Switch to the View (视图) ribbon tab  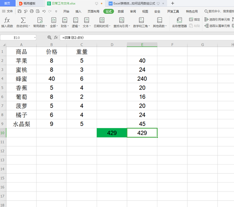point(145,11)
